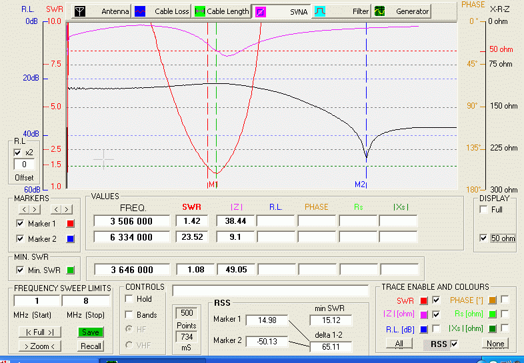Click the Full sweep range button
524x363 pixels.
[x=40, y=332]
